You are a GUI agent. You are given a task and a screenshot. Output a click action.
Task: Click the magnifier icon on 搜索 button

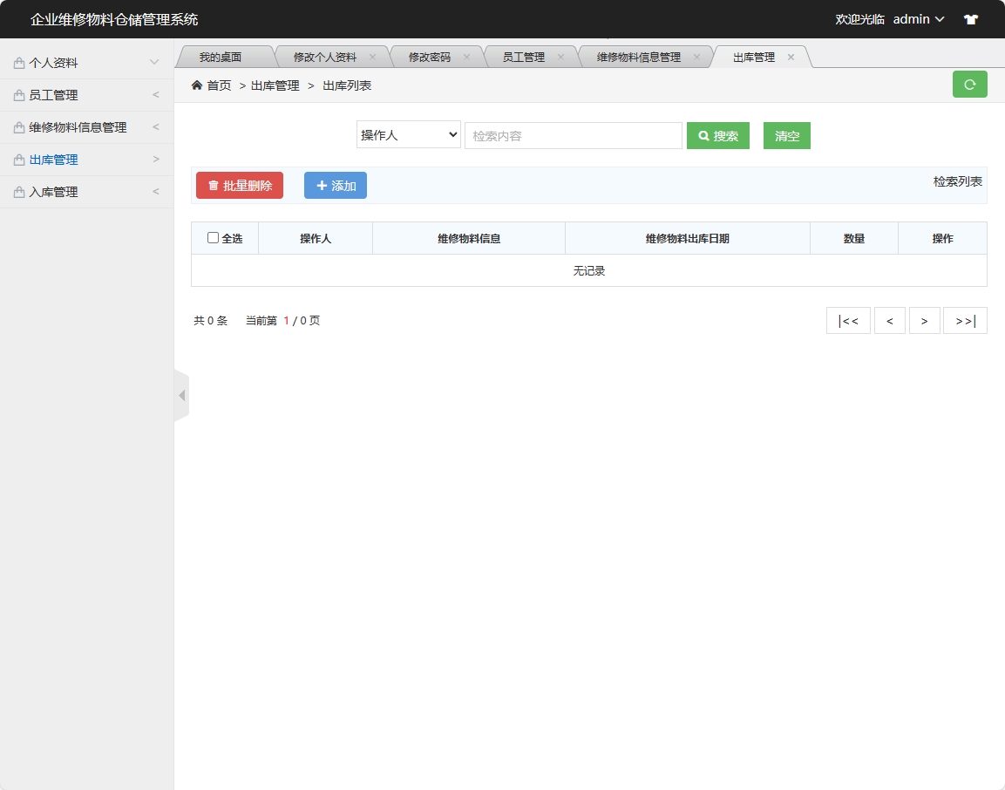pyautogui.click(x=703, y=134)
